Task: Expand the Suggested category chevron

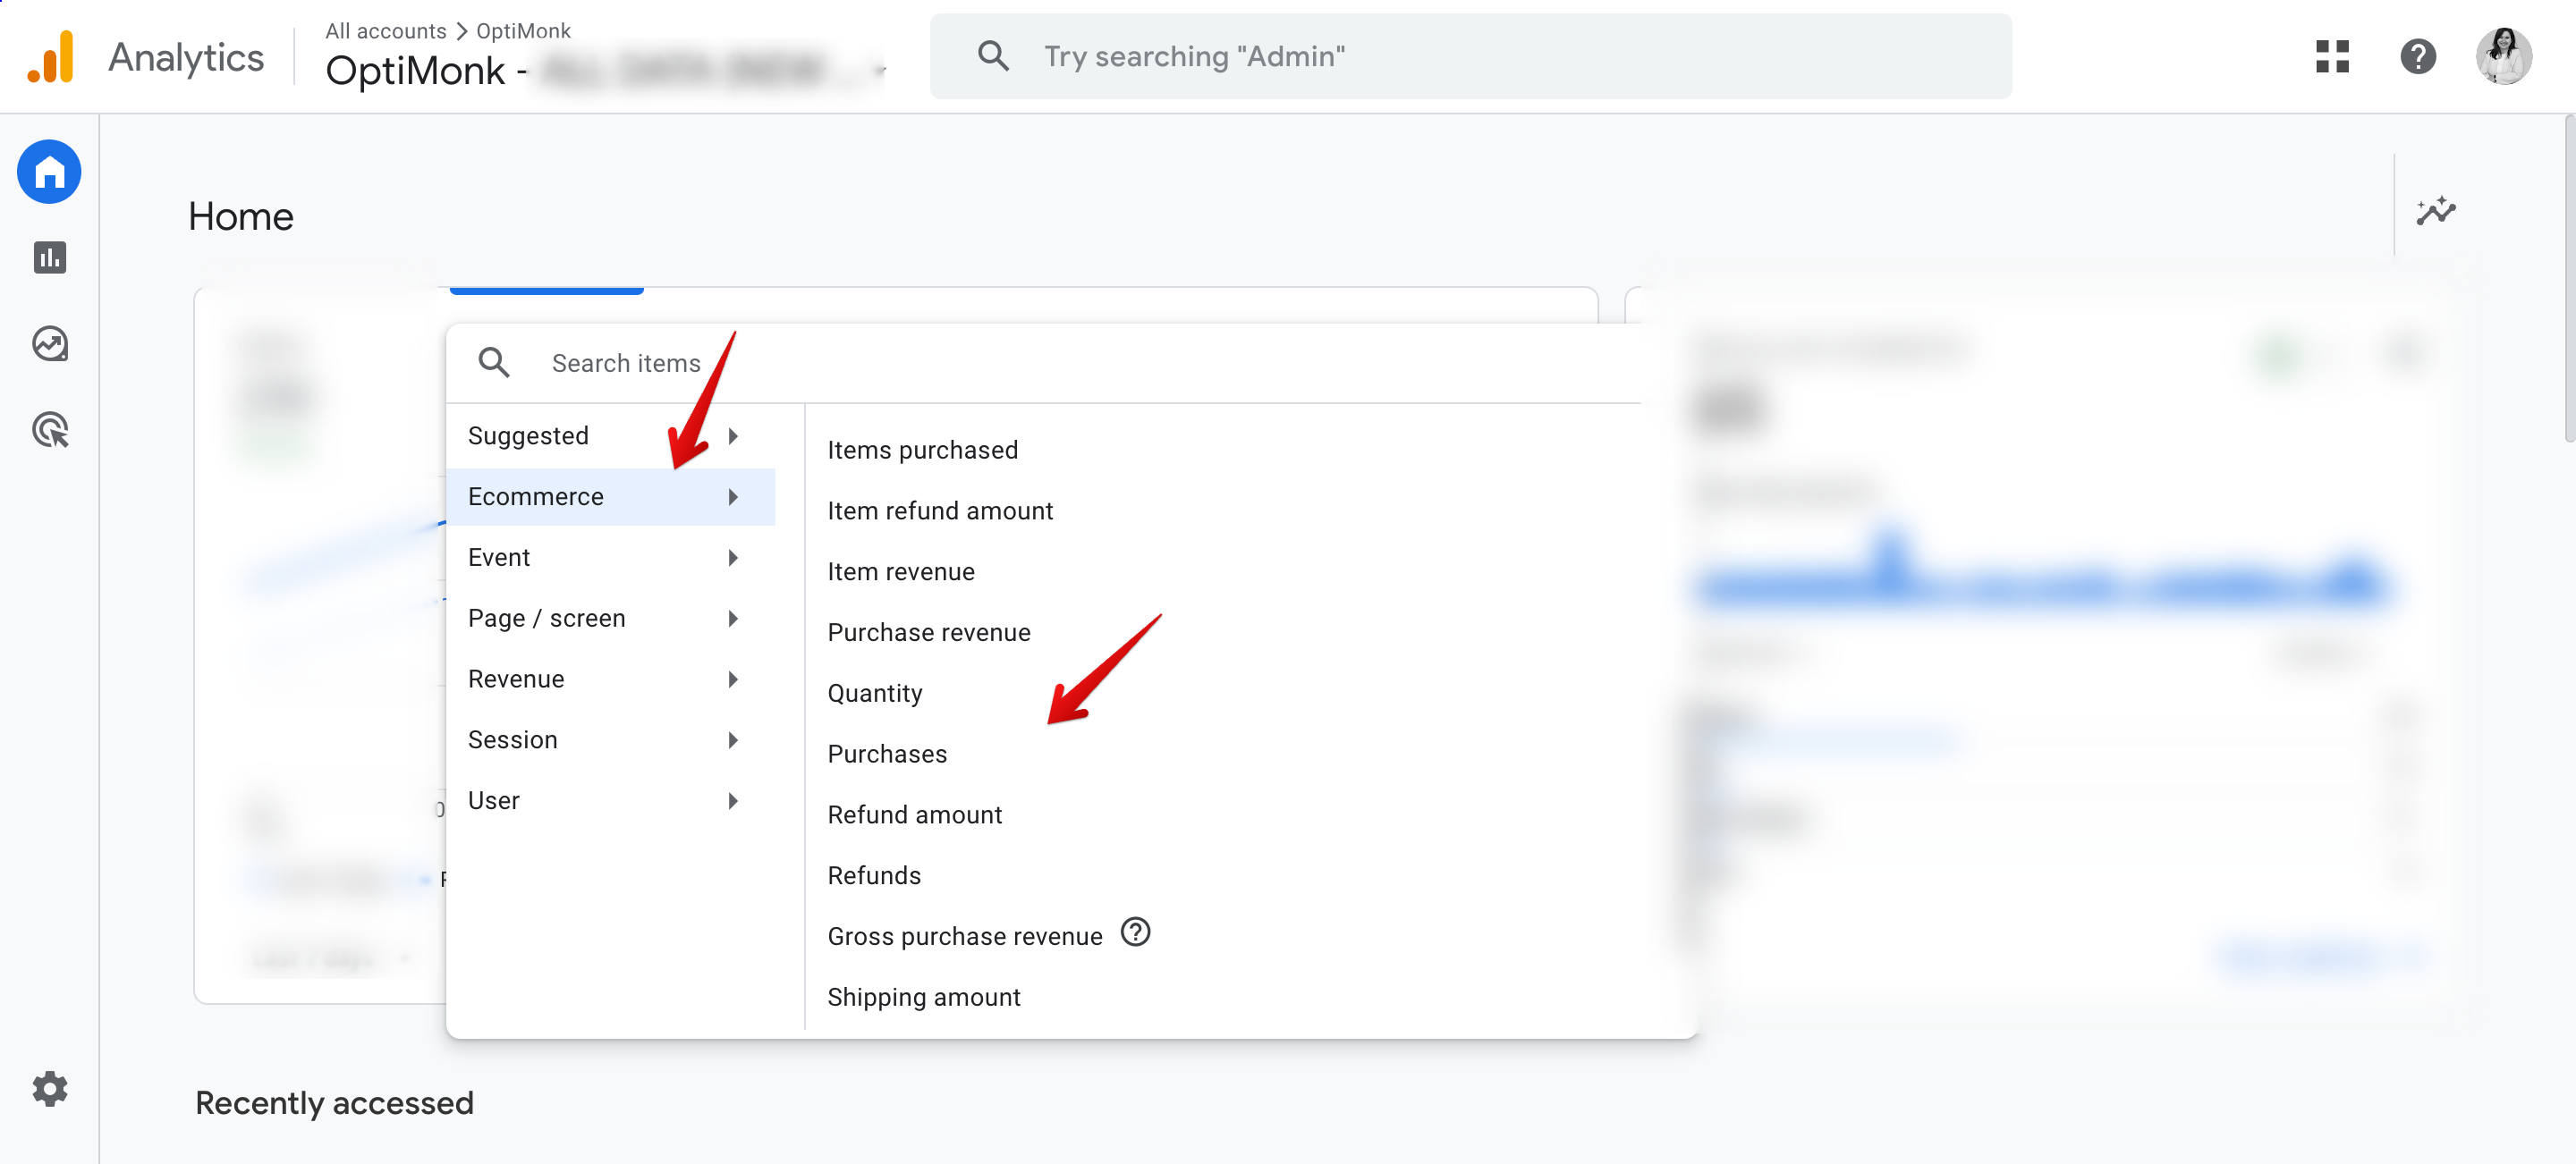Action: 735,435
